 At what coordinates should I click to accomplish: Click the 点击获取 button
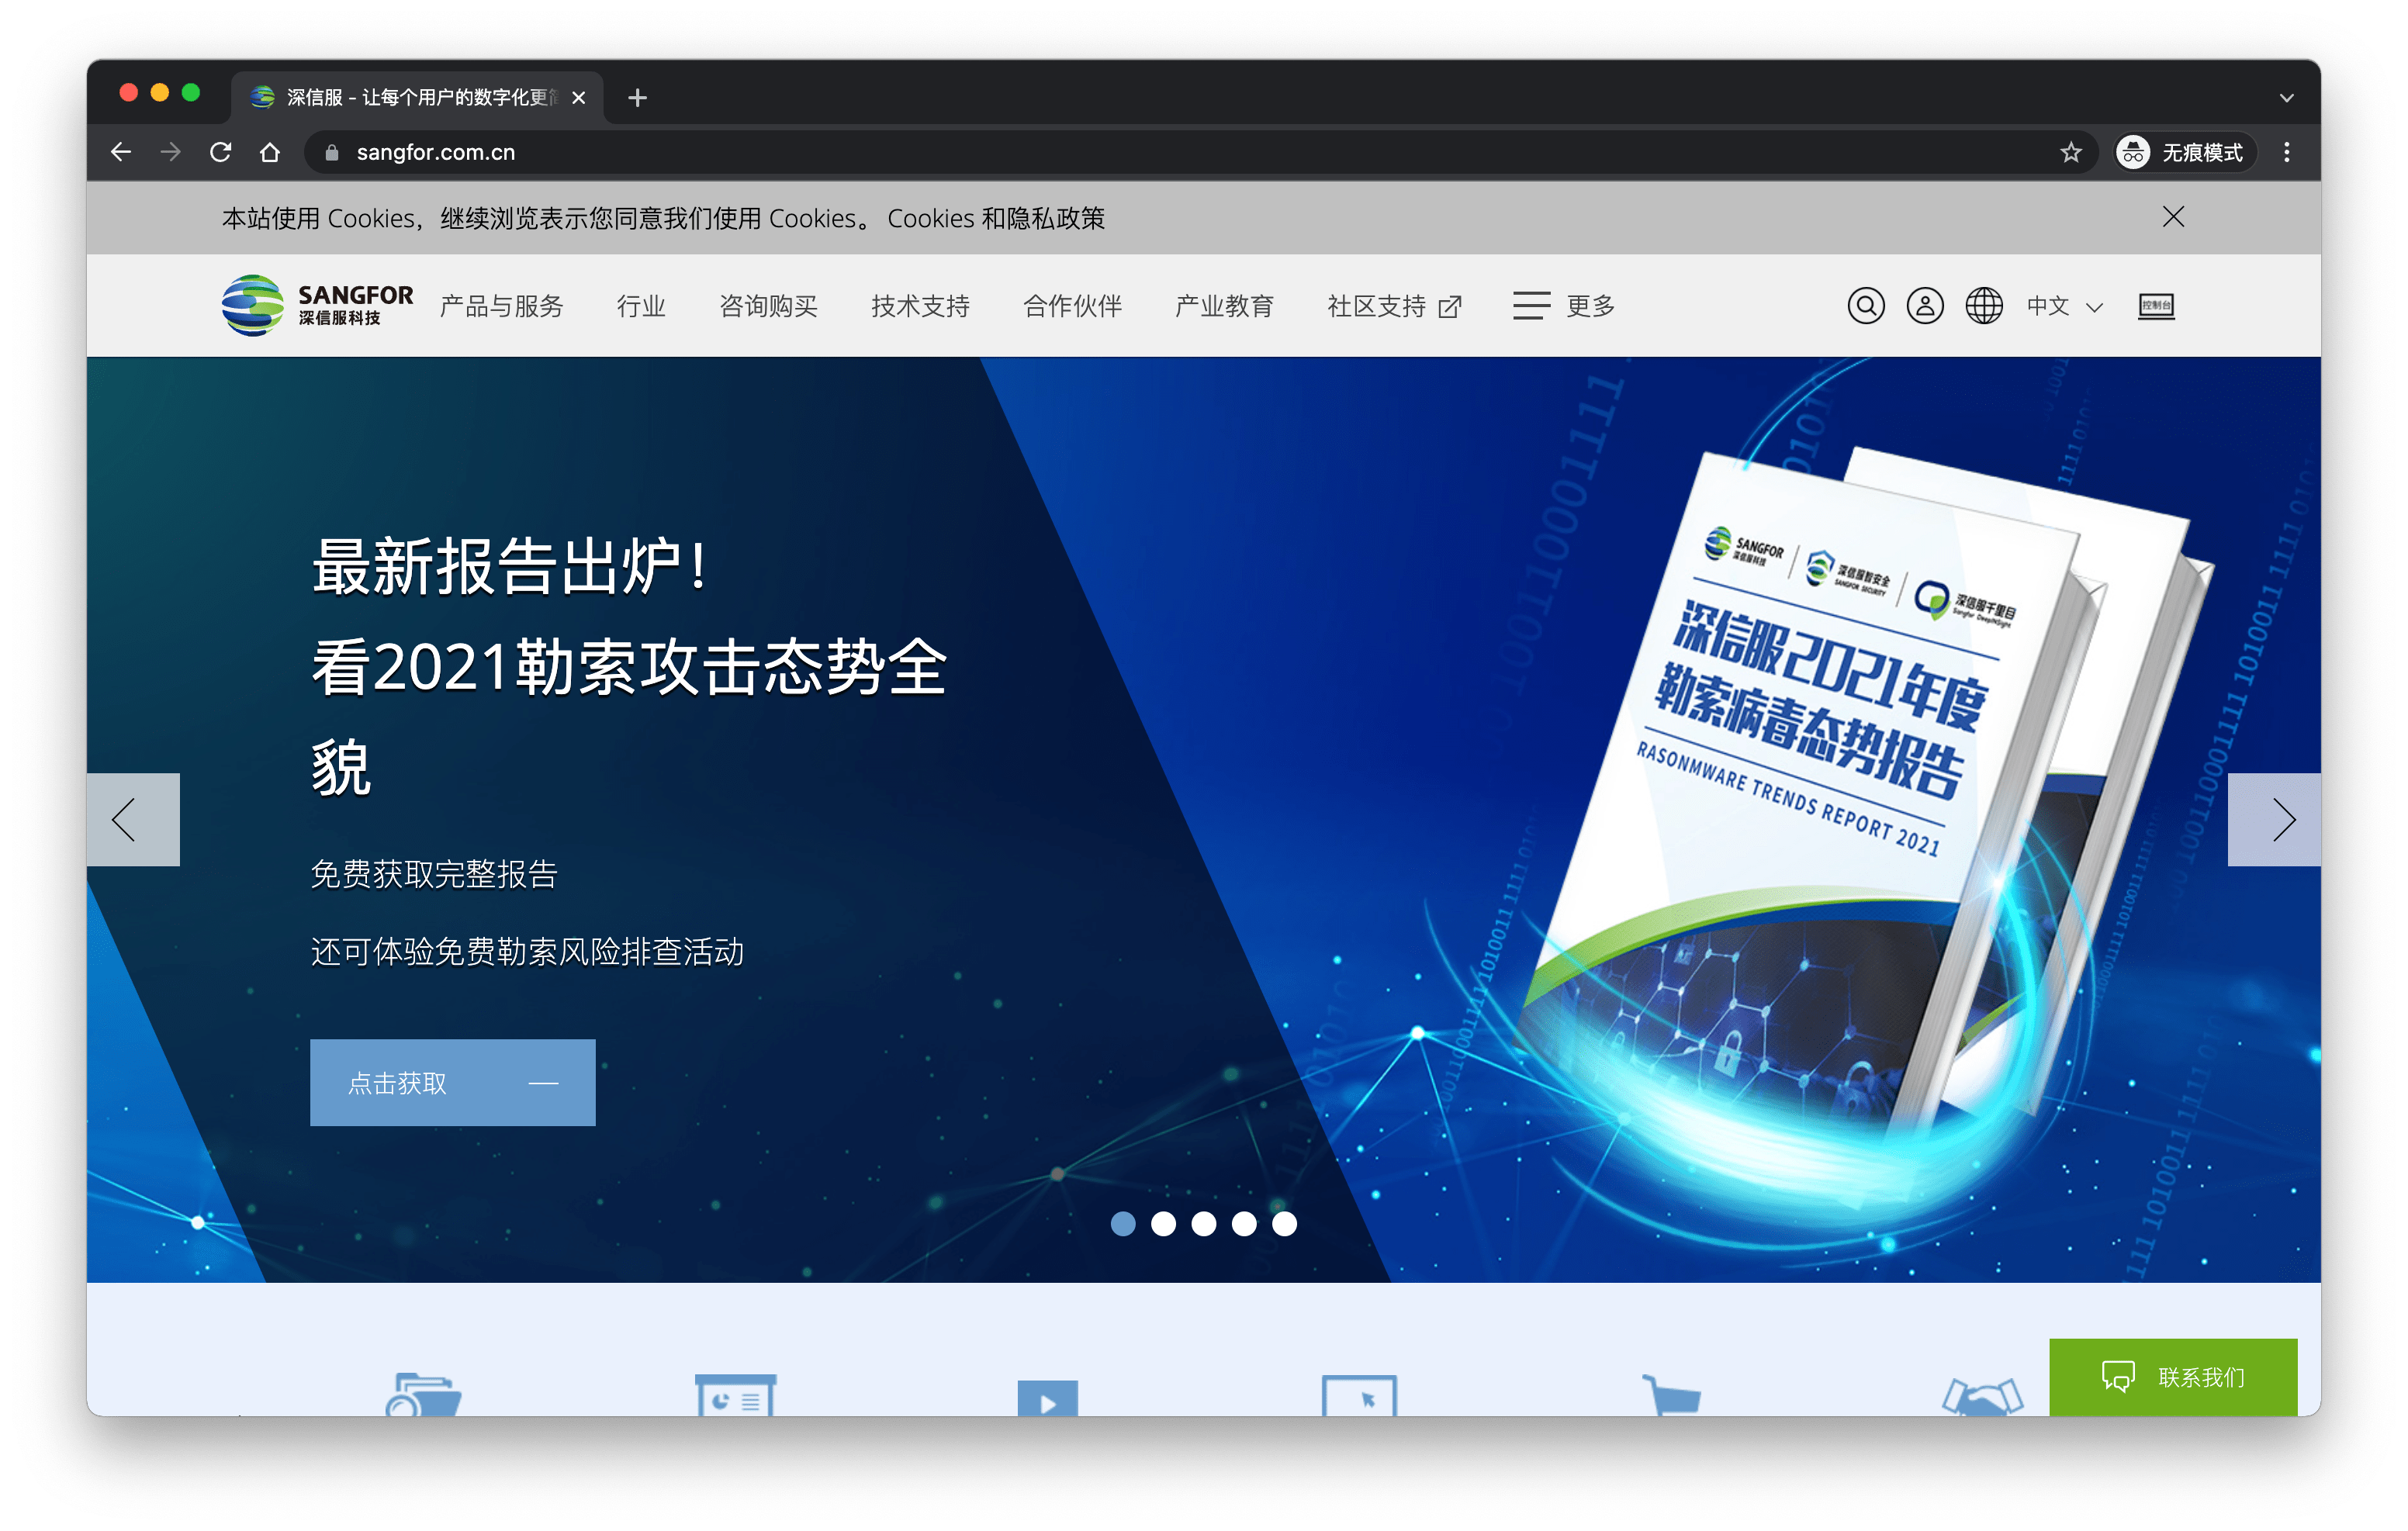(452, 1082)
